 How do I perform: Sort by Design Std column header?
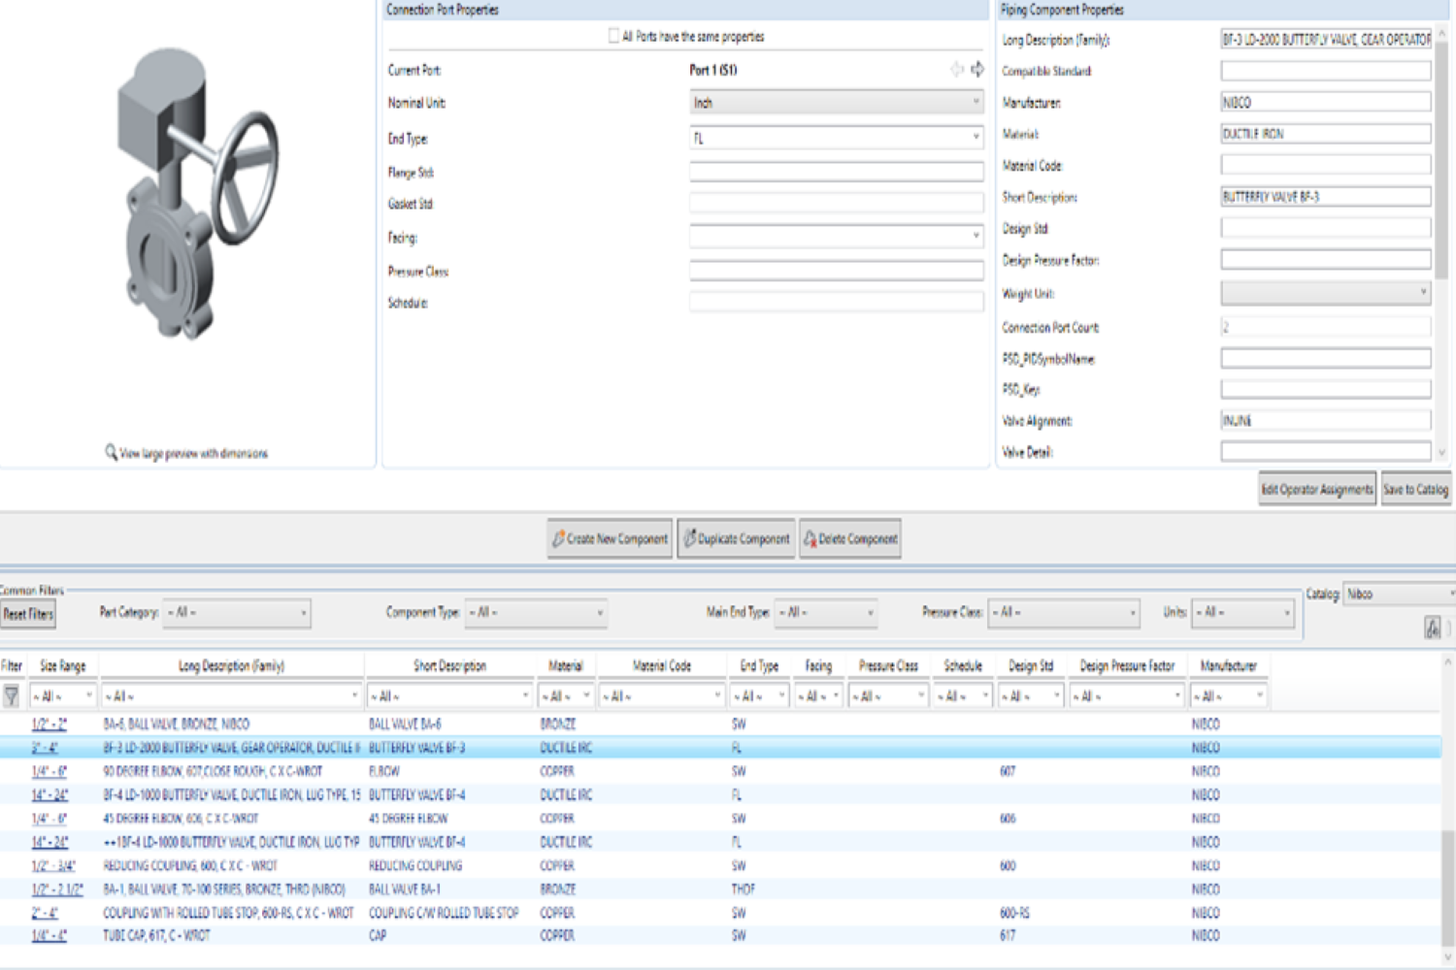(x=1030, y=665)
